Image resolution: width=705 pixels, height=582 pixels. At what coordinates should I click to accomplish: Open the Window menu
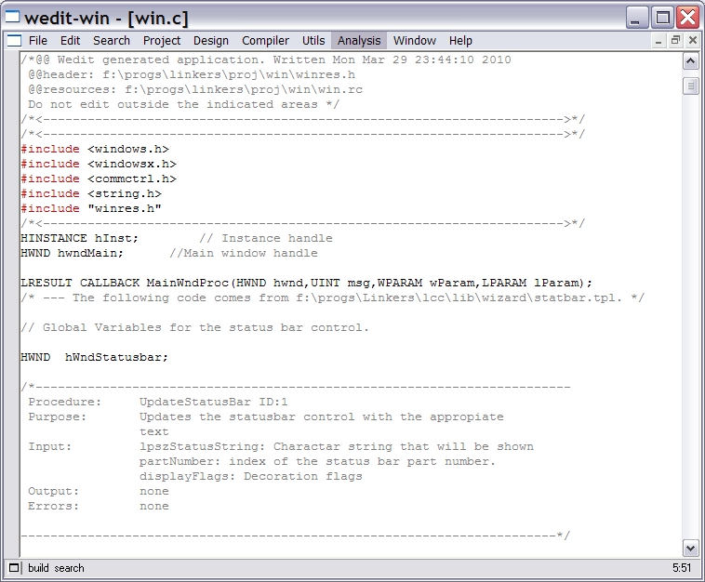tap(415, 41)
